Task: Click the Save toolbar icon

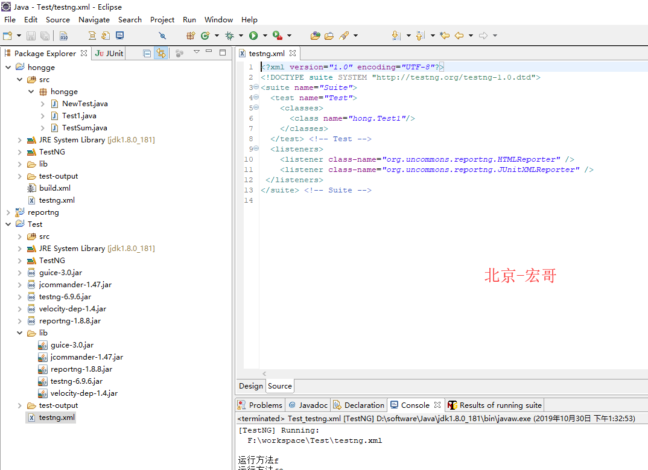Action: (31, 36)
